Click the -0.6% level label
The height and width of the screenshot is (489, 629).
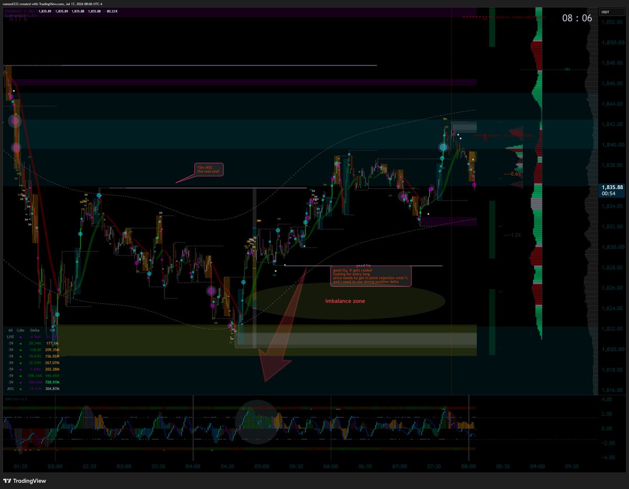point(512,174)
